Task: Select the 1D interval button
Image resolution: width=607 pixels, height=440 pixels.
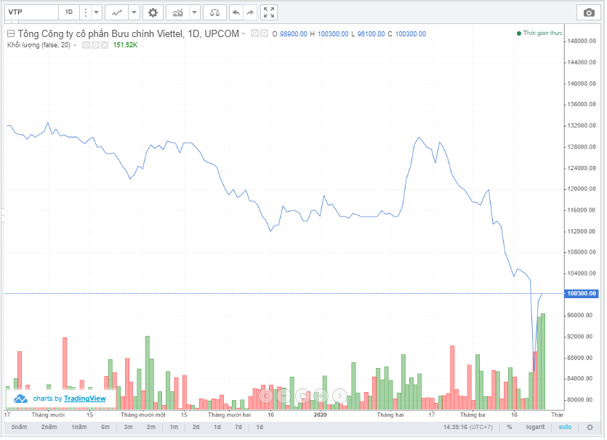Action: click(69, 13)
